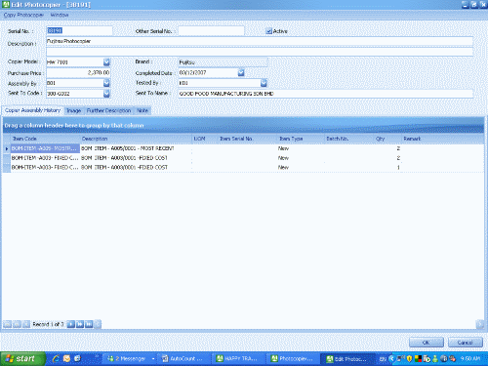This screenshot has height=366, width=488.
Task: Click the Cancel button
Action: [x=466, y=343]
